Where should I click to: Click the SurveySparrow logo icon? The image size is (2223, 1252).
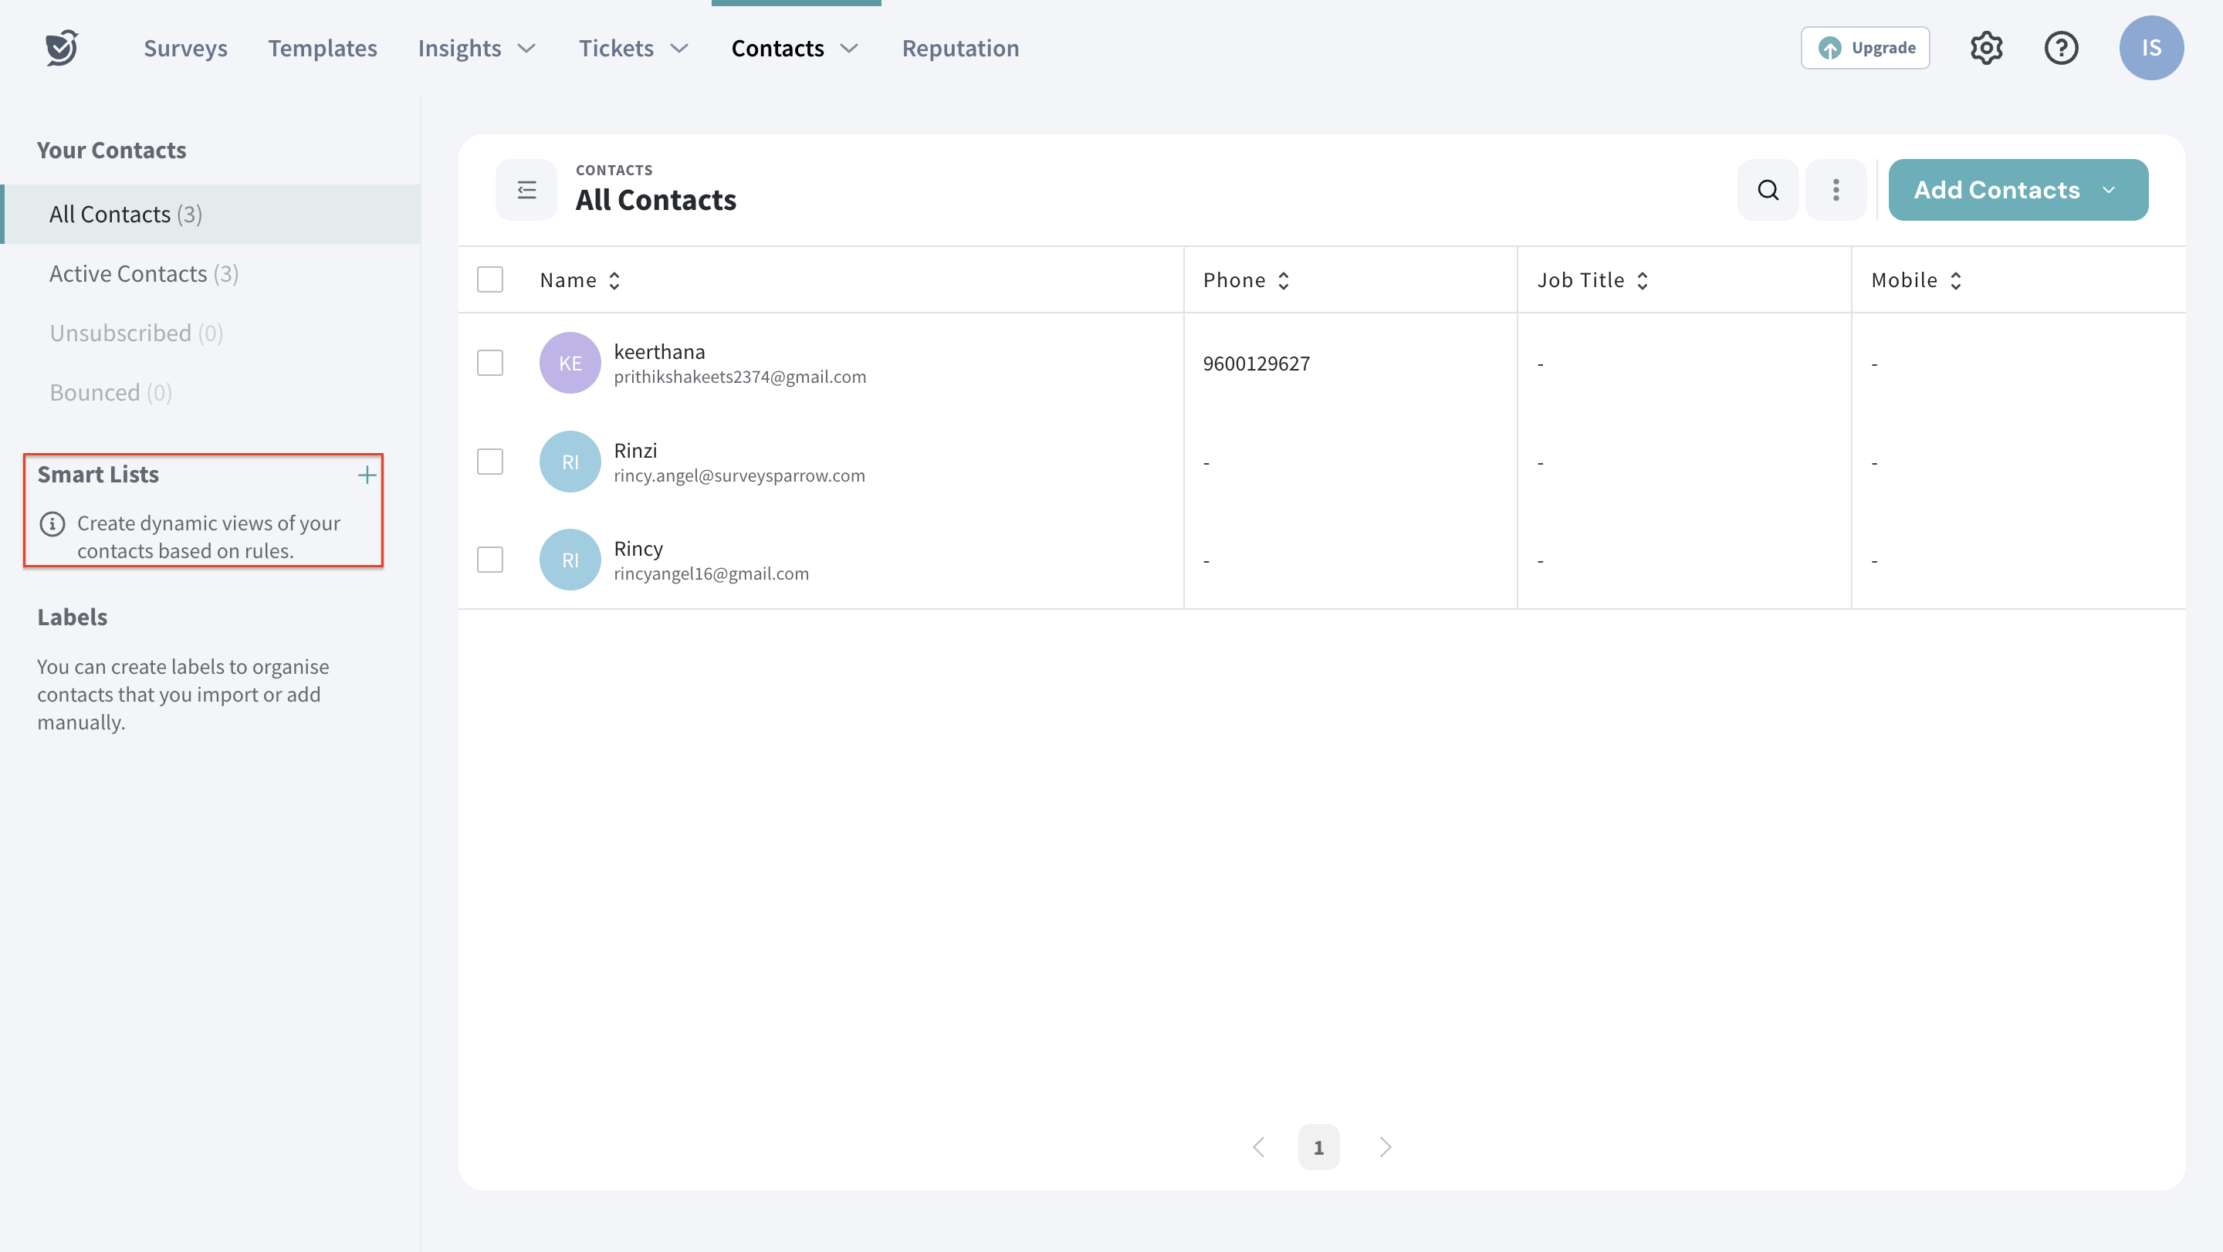point(61,47)
